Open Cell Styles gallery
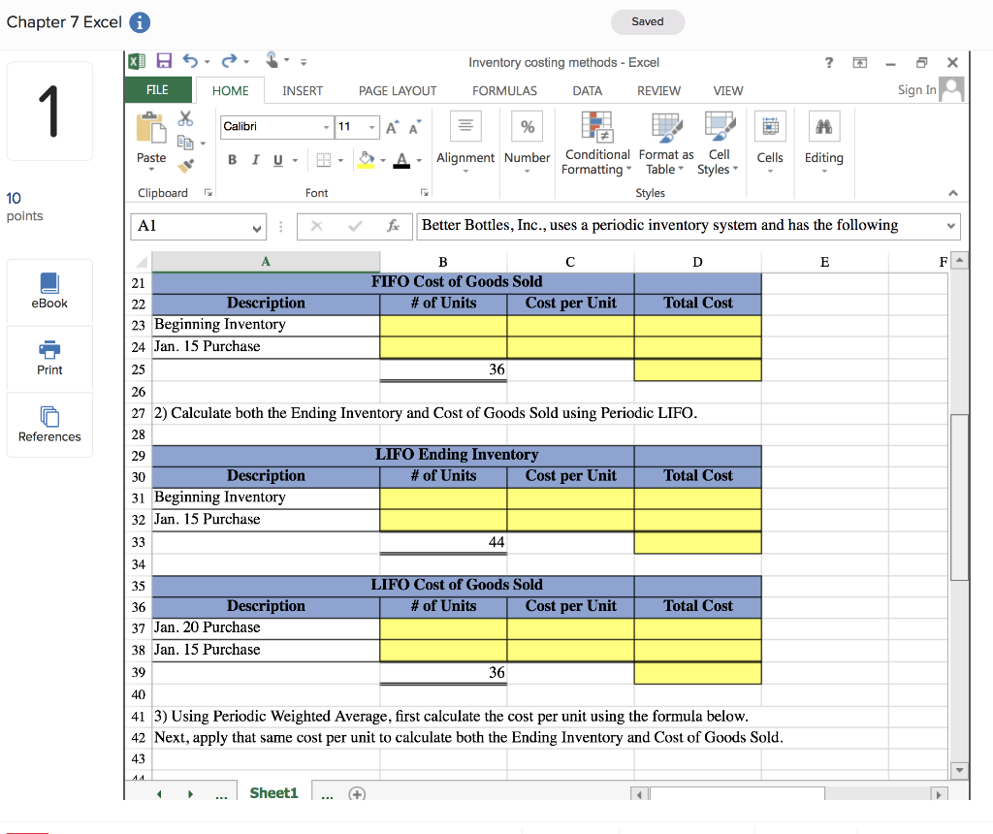Screen dimensions: 993x834 point(719,144)
